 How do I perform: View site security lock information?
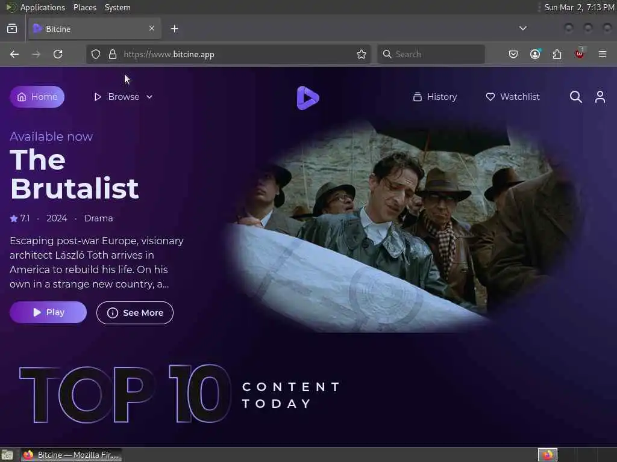tap(113, 54)
